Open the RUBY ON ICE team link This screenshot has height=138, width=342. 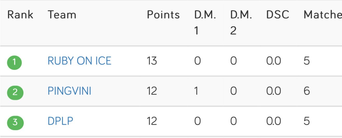coord(80,61)
